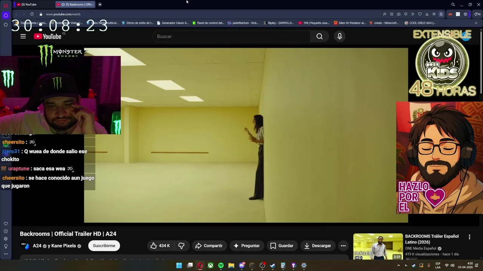Click the Backrooms trailer video player
This screenshot has height=271, width=483.
(246, 135)
